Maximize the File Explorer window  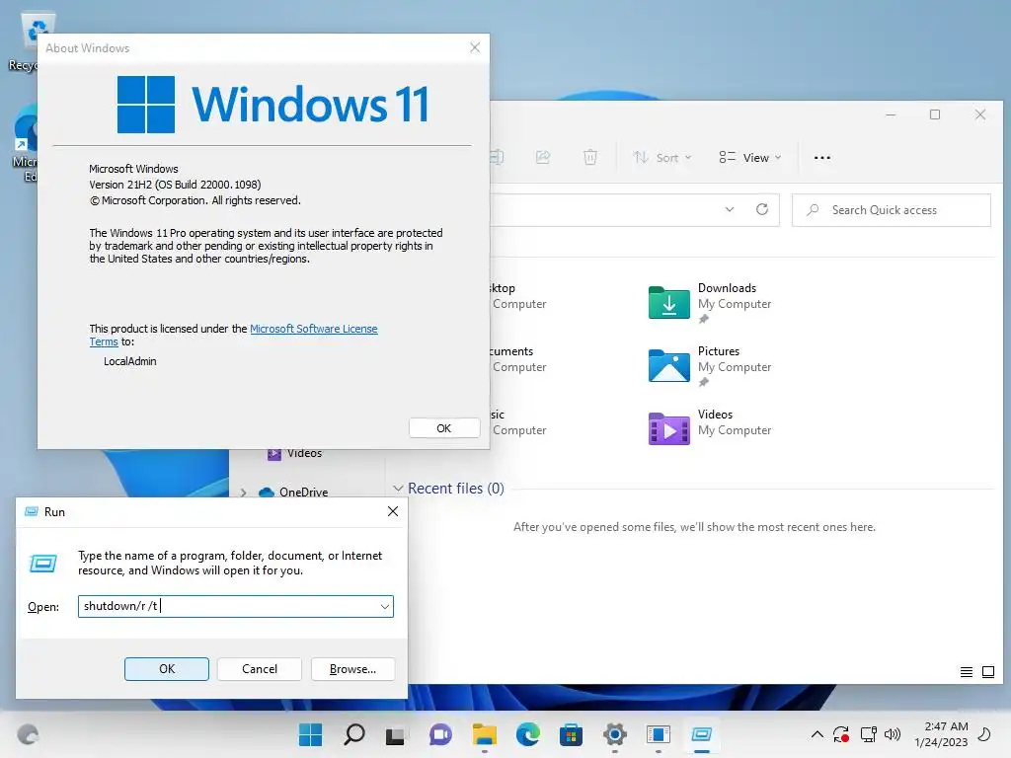point(935,114)
